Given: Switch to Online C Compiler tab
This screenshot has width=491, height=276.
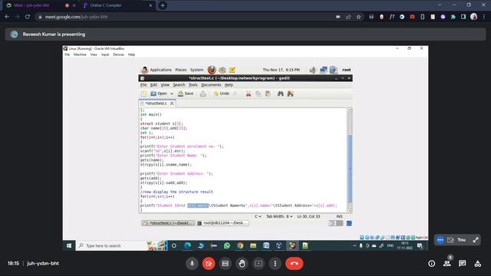Looking at the screenshot, I should (x=117, y=5).
